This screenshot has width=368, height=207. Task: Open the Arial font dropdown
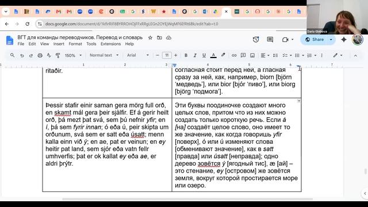[x=138, y=55]
